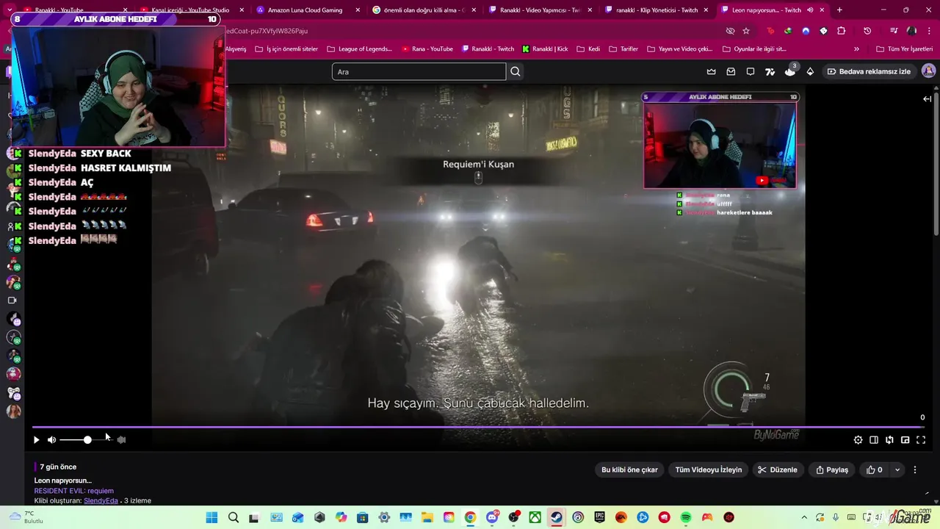Open the 7TV extension icon
The image size is (940, 529).
770,71
